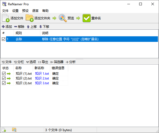
Task: Click the green Rename (重命名) checkmark icon
Action: [86, 18]
